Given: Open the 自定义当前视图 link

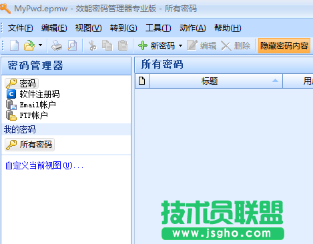Looking at the screenshot, I should [44, 165].
